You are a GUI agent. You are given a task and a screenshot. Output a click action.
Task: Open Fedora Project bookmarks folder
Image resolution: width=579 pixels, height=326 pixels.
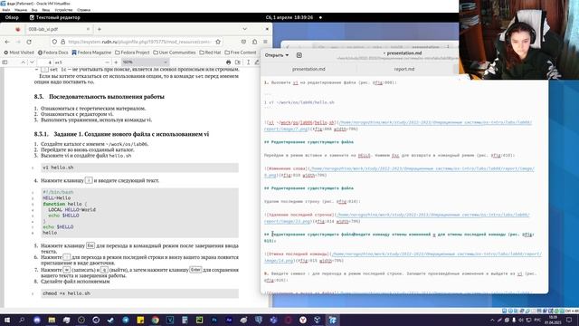point(132,53)
